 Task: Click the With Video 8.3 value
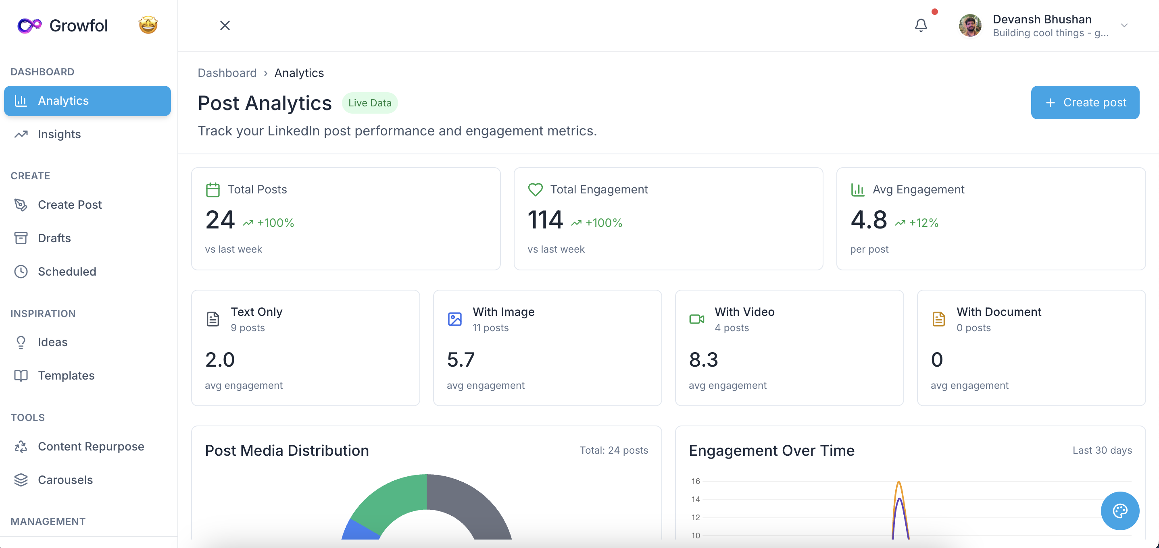[704, 360]
